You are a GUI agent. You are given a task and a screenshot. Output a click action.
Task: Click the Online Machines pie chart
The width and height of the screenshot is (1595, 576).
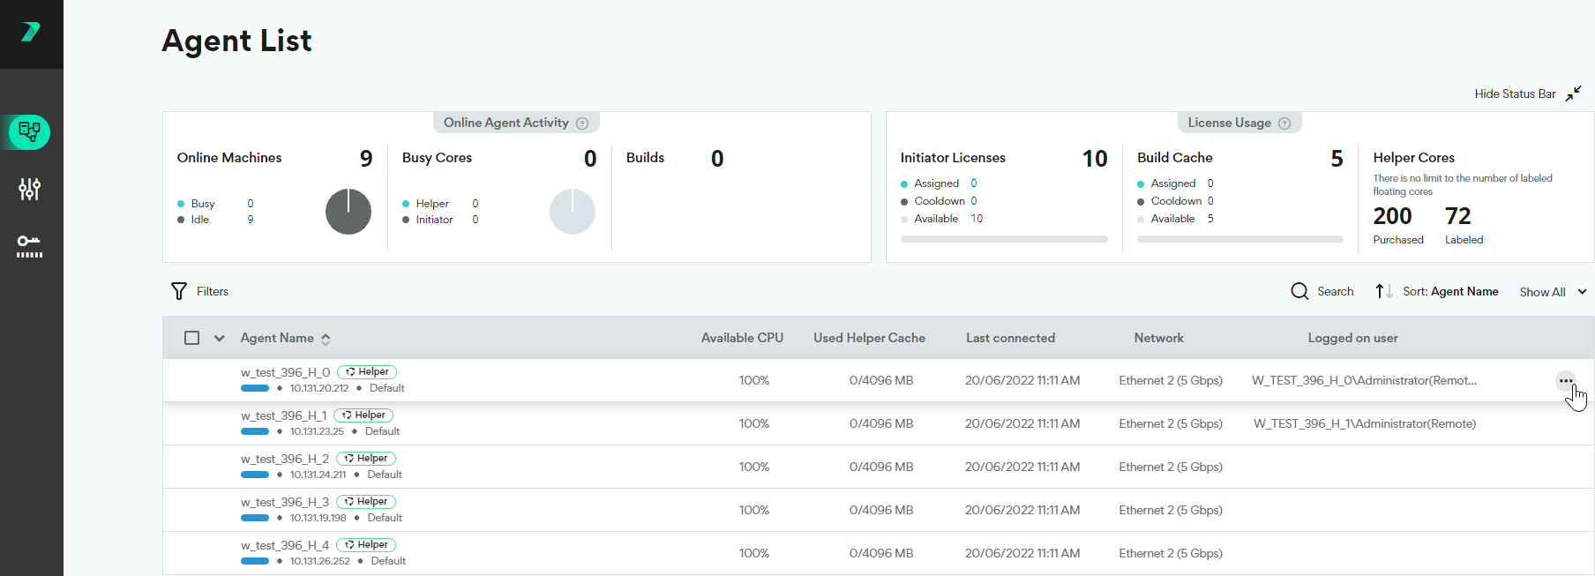pos(348,212)
